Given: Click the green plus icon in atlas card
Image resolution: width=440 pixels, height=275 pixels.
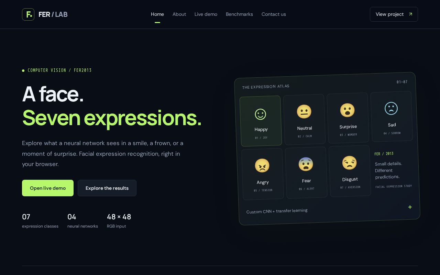Looking at the screenshot, I should click(410, 207).
